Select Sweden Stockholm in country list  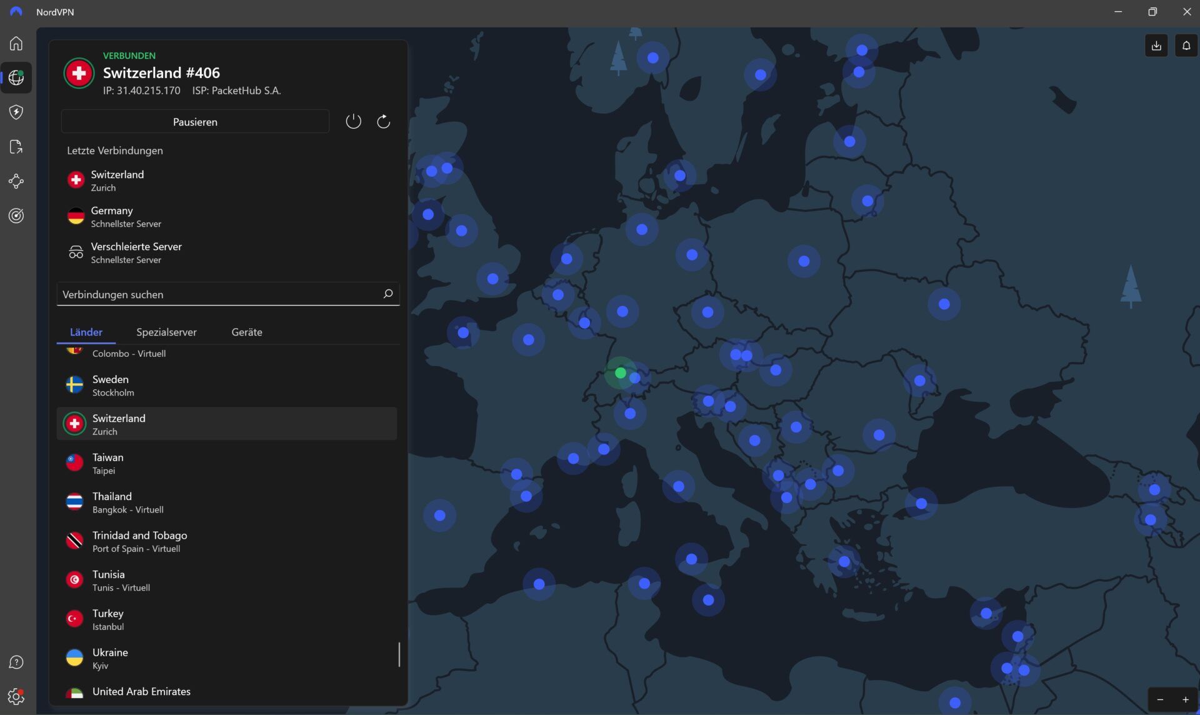click(227, 385)
